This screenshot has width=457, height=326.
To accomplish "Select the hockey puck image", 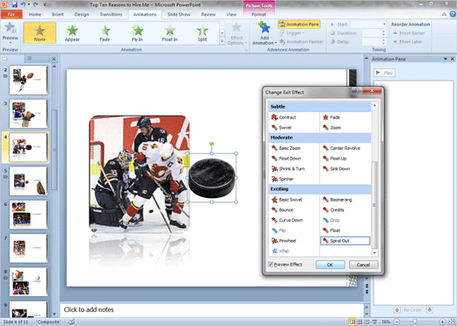I will [212, 178].
